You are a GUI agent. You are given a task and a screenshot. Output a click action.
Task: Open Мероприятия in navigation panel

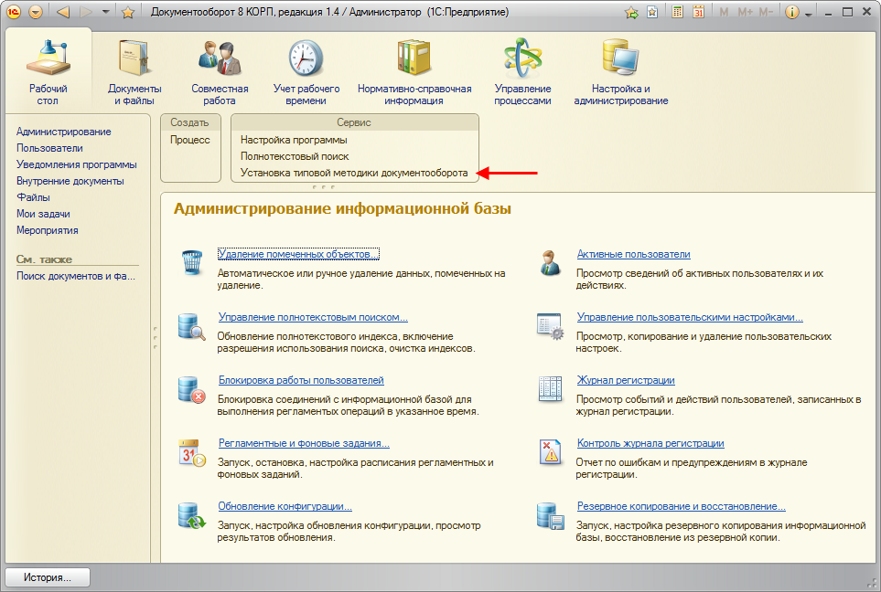click(x=48, y=230)
